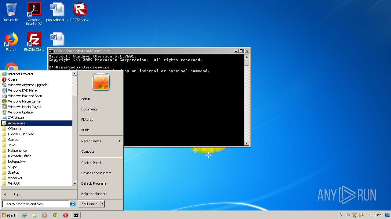The height and width of the screenshot is (219, 391).
Task: Open Chrome from the taskbar
Action: tap(55, 215)
